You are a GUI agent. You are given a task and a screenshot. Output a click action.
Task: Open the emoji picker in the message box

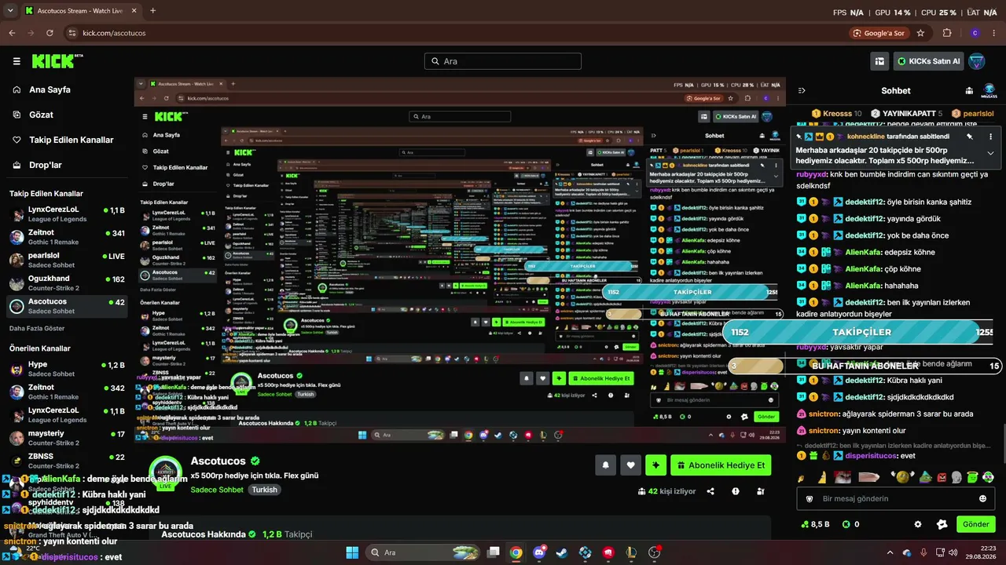[982, 498]
